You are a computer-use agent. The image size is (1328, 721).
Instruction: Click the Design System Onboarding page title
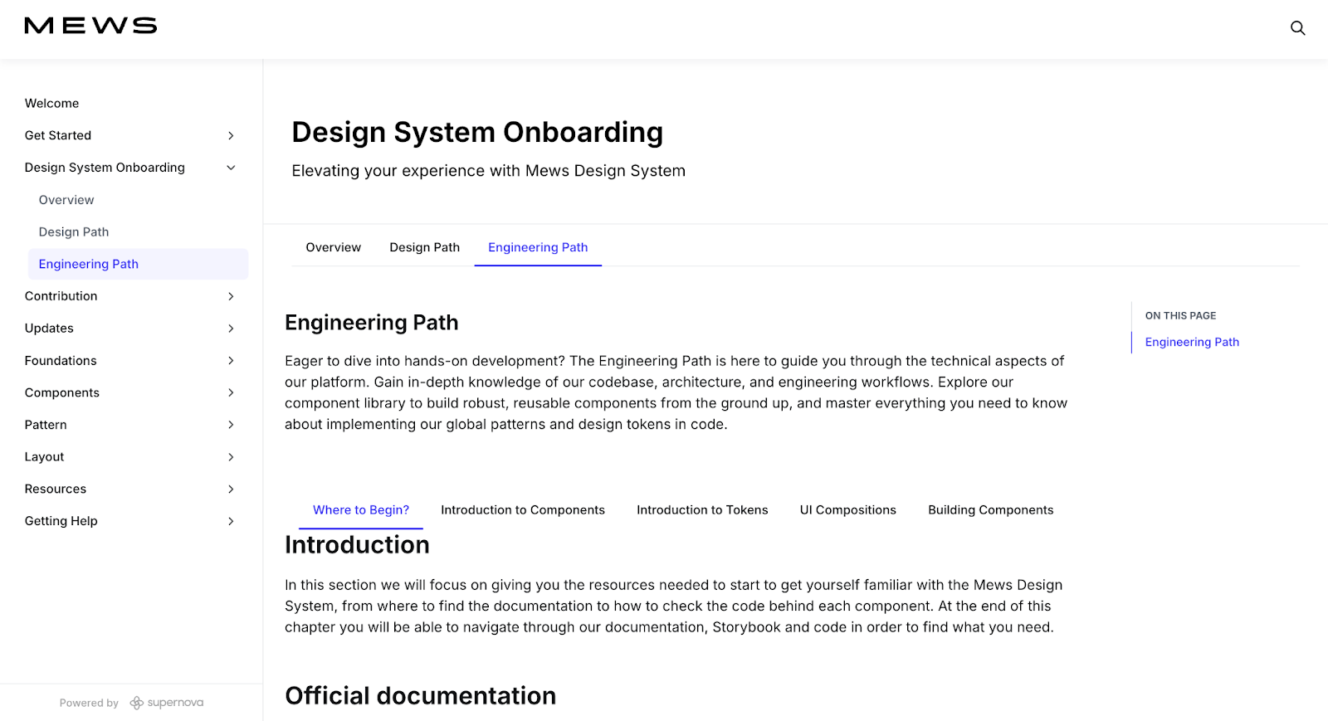tap(477, 133)
